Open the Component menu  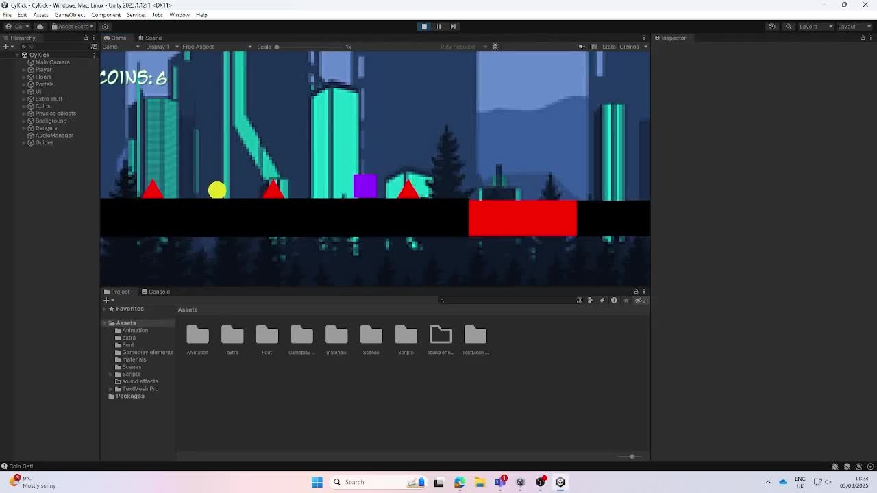[x=106, y=15]
